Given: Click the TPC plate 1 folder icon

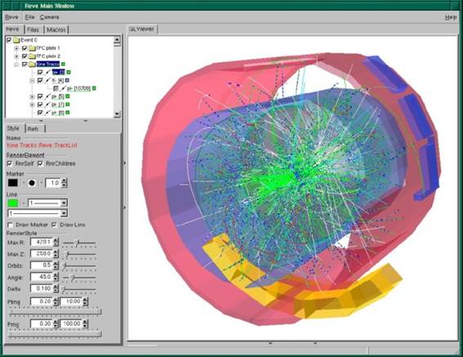Looking at the screenshot, I should (x=32, y=48).
